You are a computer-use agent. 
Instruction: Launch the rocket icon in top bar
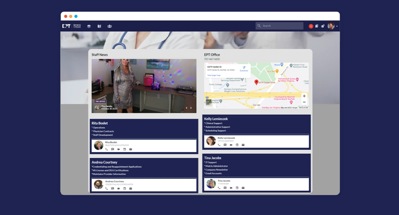coord(322,26)
